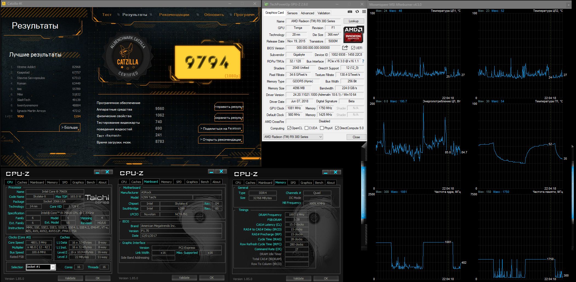
Task: Minimize the Catzilla 4K window
Action: pyautogui.click(x=230, y=4)
